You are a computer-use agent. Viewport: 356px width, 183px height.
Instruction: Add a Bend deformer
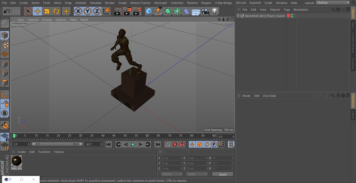pyautogui.click(x=187, y=11)
